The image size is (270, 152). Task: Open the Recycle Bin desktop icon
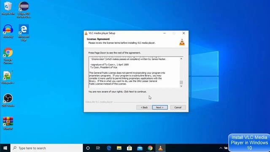pos(8,8)
